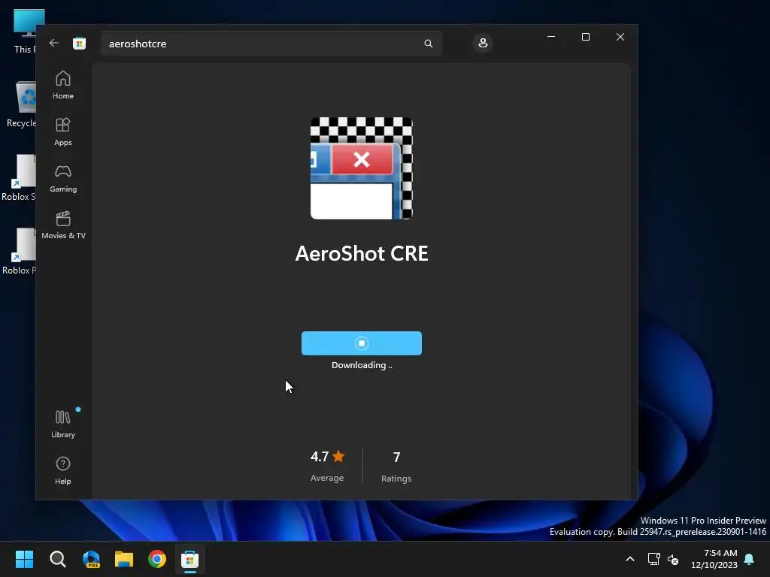Viewport: 770px width, 577px height.
Task: Open the Gaming section in sidebar
Action: click(63, 179)
